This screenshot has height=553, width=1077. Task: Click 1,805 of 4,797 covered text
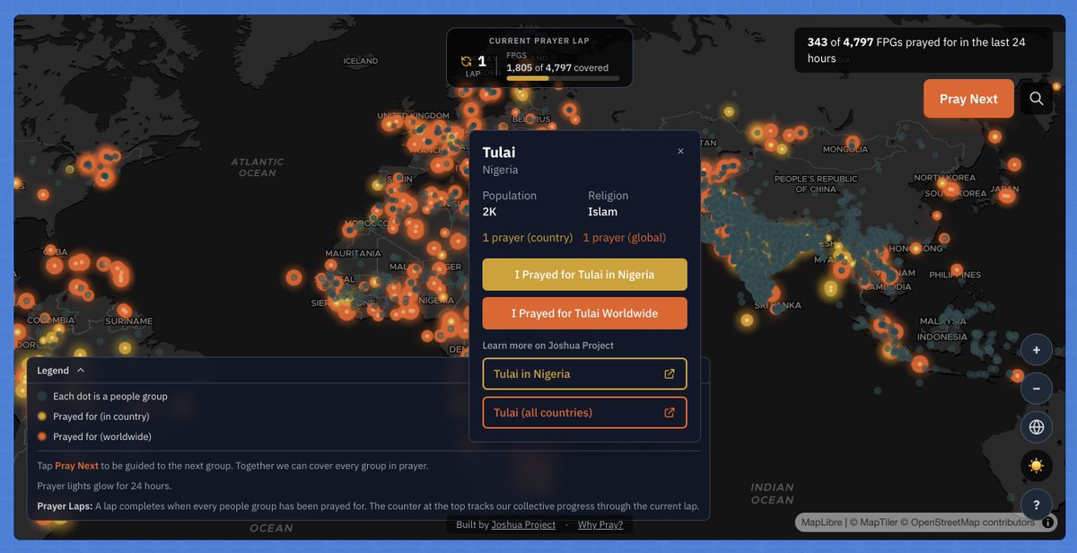pos(557,67)
